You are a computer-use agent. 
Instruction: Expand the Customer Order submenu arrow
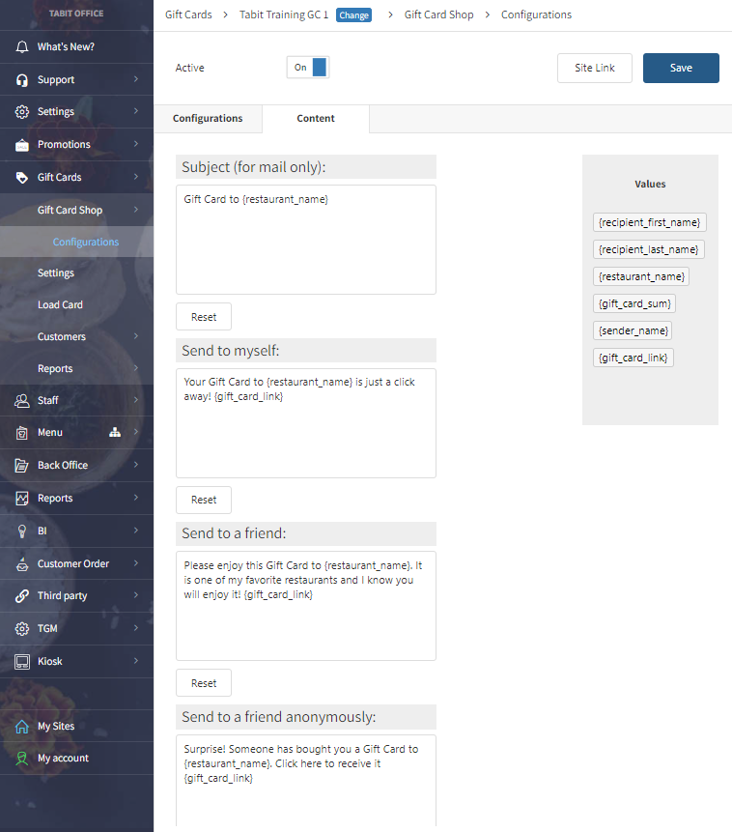click(136, 564)
